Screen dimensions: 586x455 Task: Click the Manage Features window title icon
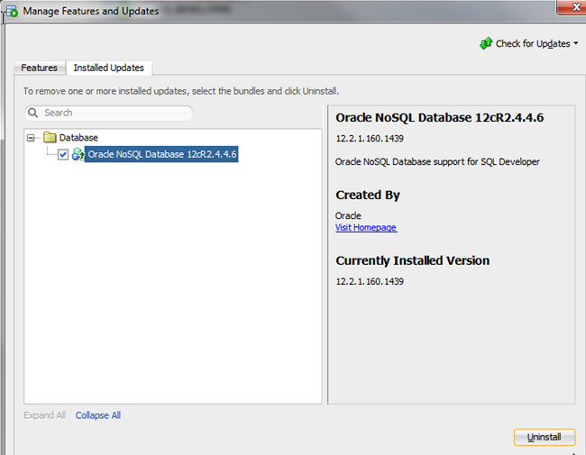pos(12,11)
